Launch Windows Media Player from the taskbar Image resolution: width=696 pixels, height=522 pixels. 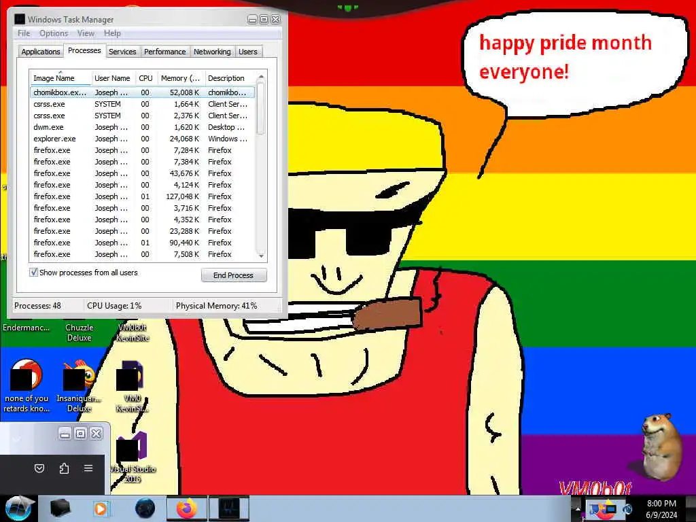pos(101,508)
